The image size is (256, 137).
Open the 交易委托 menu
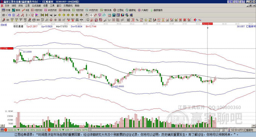pos(68,6)
